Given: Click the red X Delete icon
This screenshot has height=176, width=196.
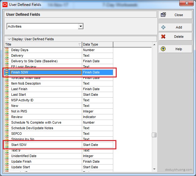Looking at the screenshot, I should coord(163,37).
